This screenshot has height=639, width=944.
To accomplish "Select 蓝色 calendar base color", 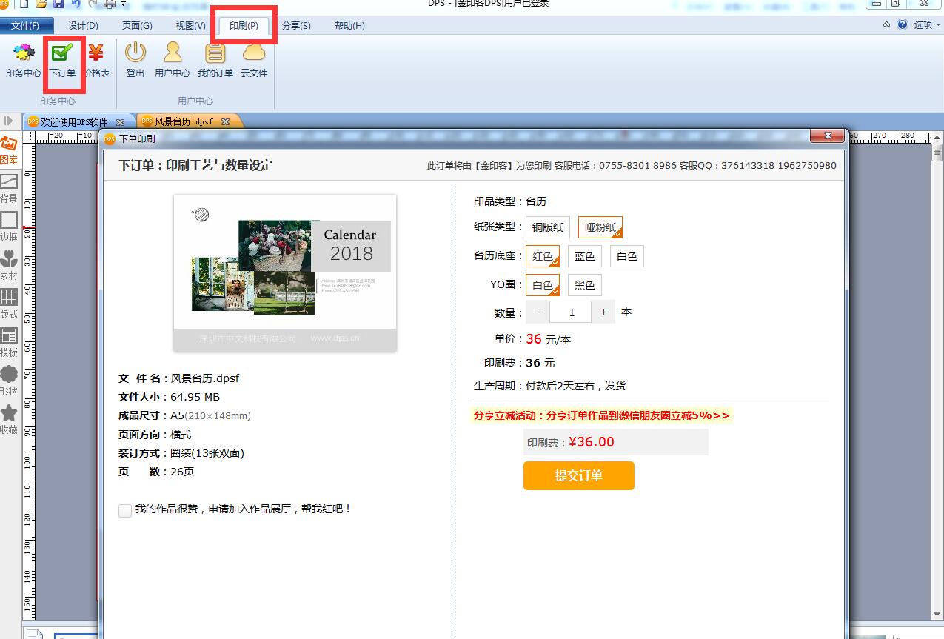I will tap(585, 256).
